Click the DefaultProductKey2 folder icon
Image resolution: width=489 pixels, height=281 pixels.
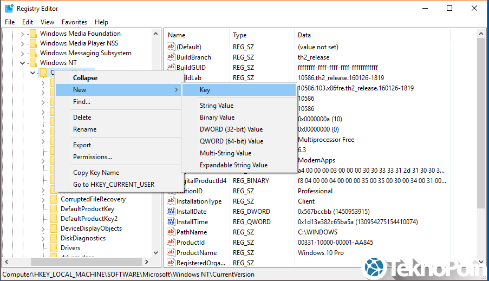pyautogui.click(x=54, y=219)
